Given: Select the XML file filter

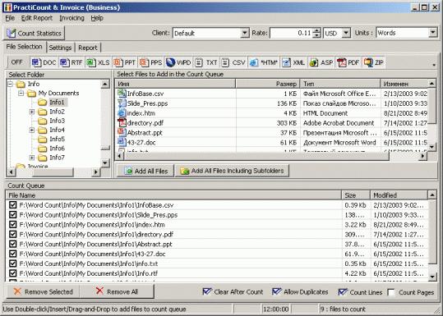Looking at the screenshot, I should coord(293,62).
